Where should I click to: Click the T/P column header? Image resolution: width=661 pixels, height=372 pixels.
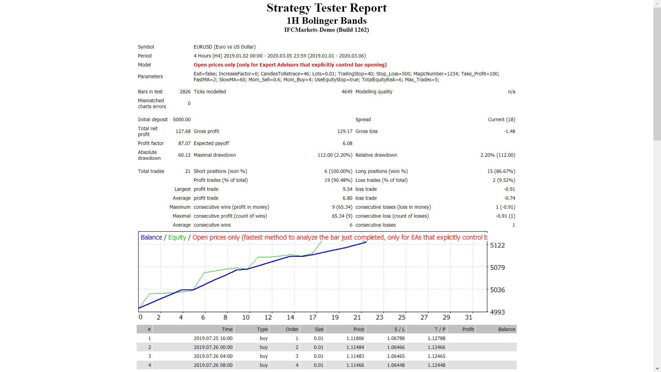pyautogui.click(x=441, y=329)
